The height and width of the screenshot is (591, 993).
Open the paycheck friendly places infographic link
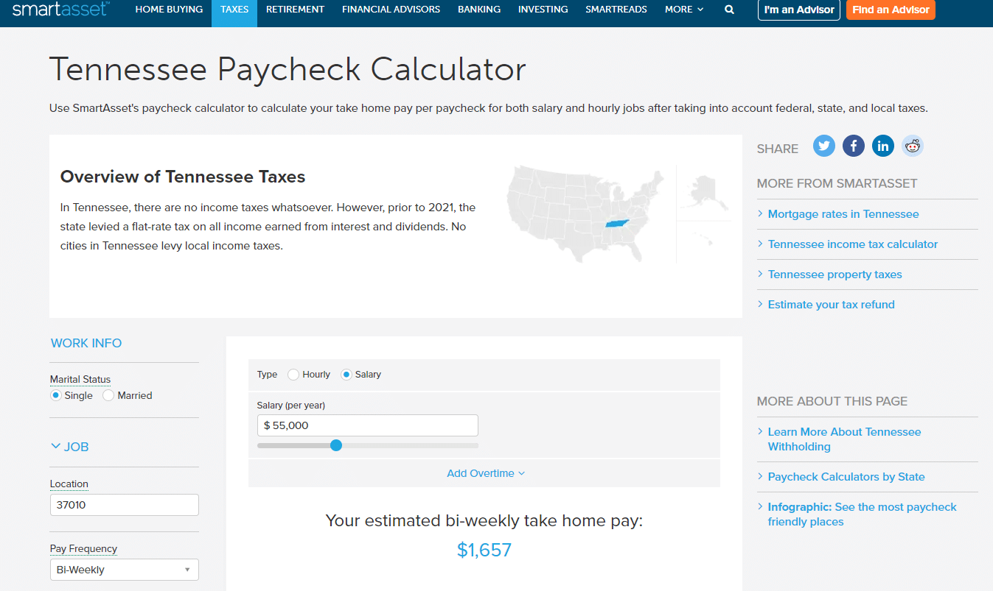pyautogui.click(x=862, y=514)
